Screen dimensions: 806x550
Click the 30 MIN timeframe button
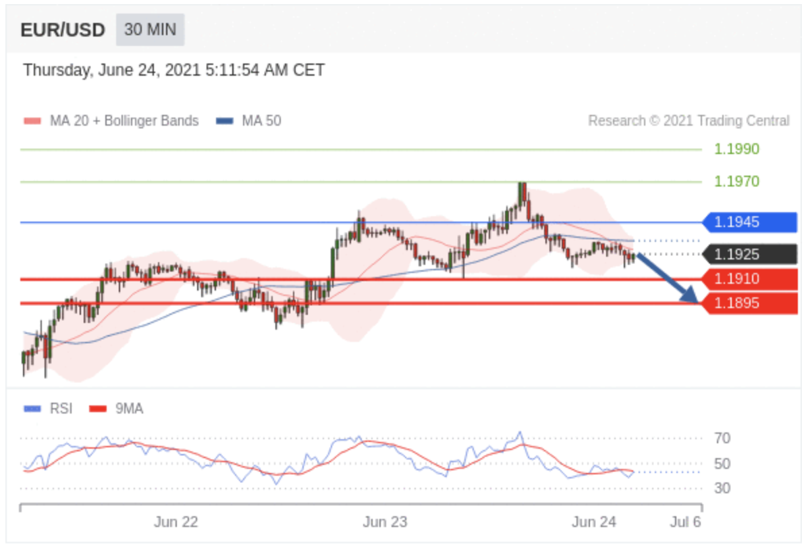tap(150, 30)
